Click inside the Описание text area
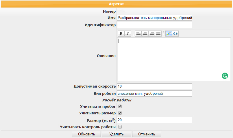 174,60
